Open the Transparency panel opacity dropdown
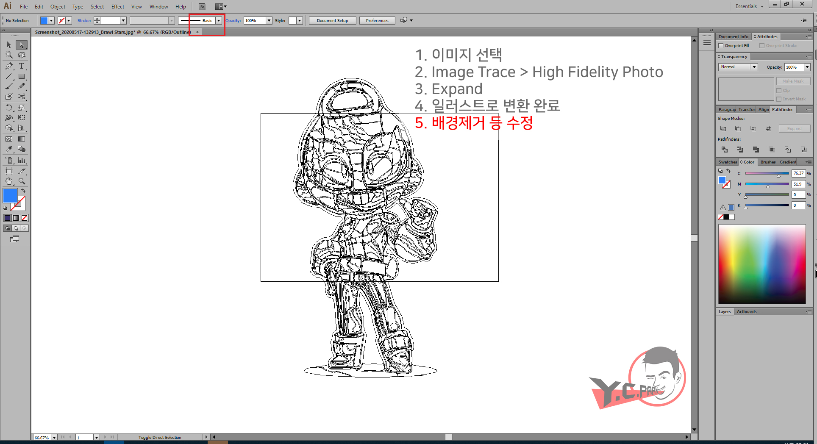Viewport: 817px width, 444px height. pos(807,67)
